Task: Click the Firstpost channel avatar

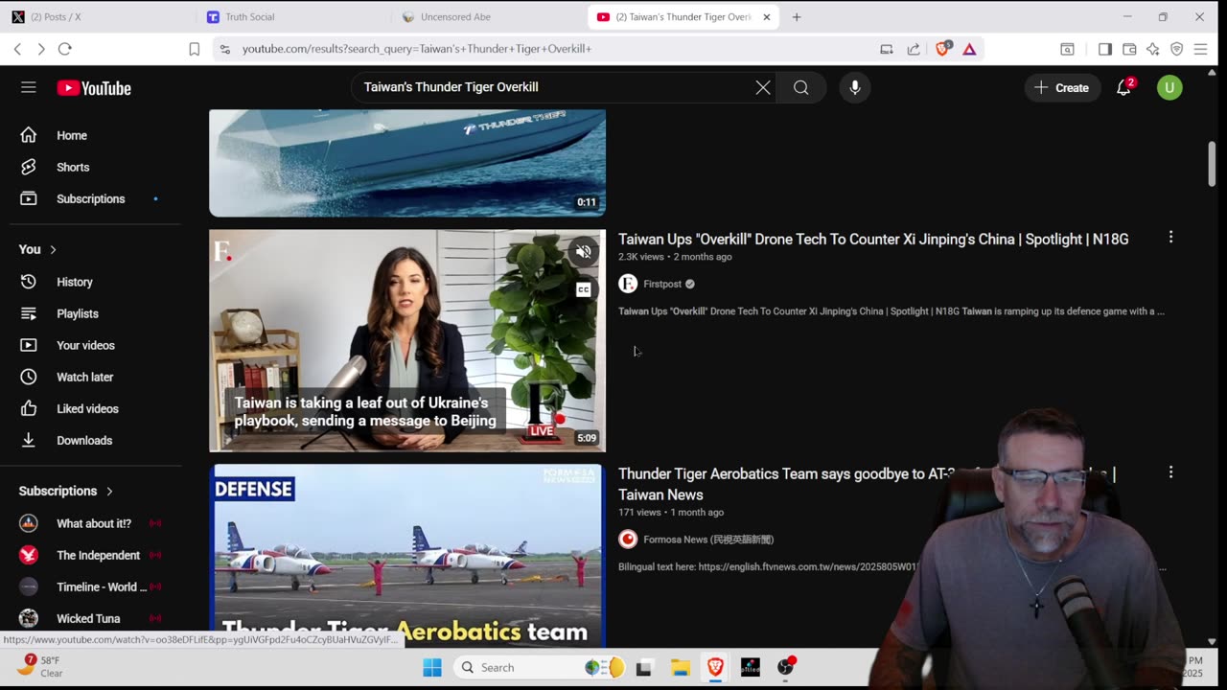Action: 628,284
